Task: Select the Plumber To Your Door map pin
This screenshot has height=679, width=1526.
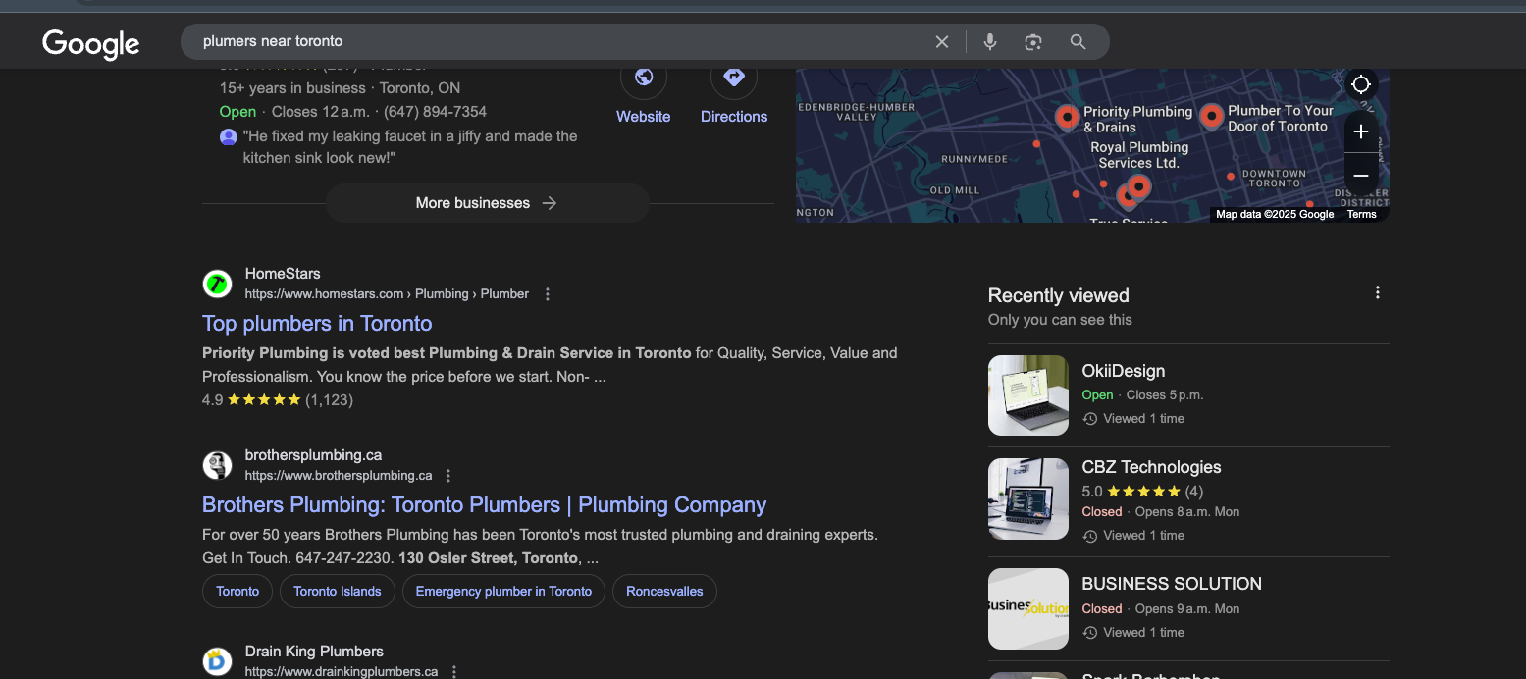Action: coord(1211,117)
